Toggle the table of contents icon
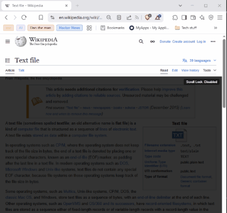This screenshot has width=227, height=213. (7, 61)
